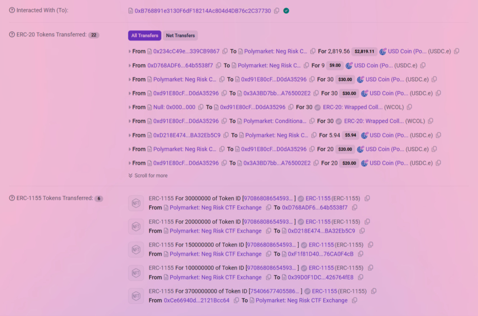The height and width of the screenshot is (316, 478).
Task: Open ERC-20: Wrapped Coll... token in Null row
Action: tap(353, 107)
